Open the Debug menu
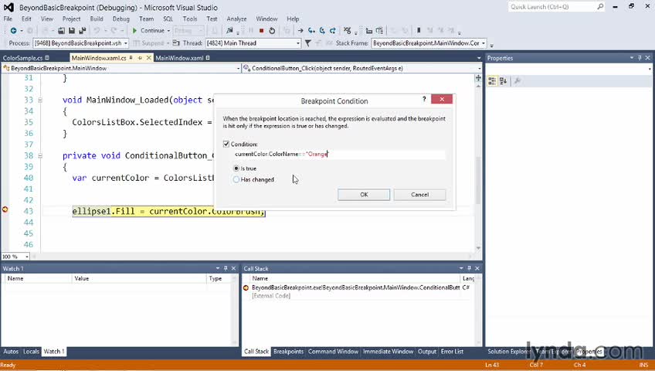Screen dimensions: 655x371 click(120, 19)
